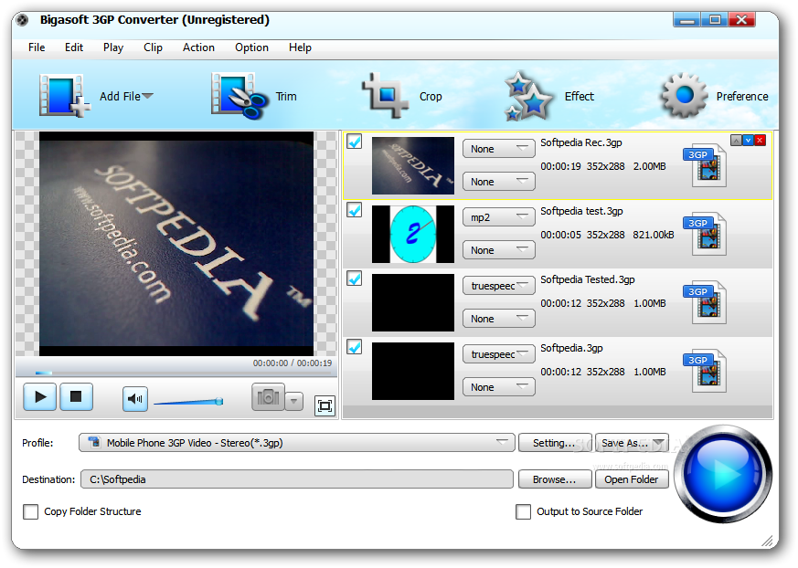798x568 pixels.
Task: Open the Clip menu
Action: 153,47
